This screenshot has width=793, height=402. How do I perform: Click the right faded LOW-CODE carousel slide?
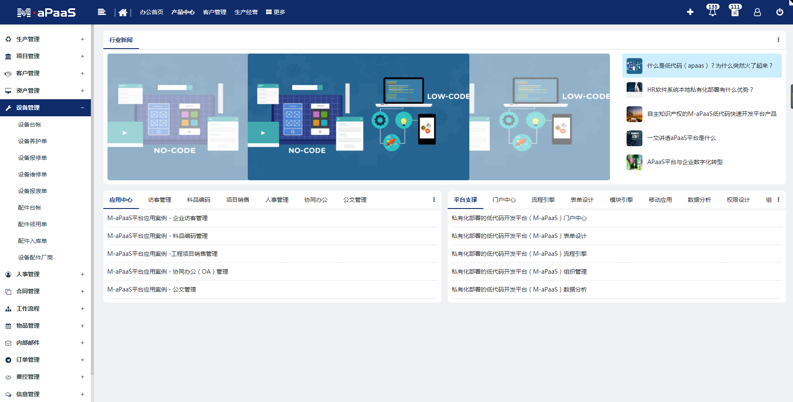[x=539, y=117]
